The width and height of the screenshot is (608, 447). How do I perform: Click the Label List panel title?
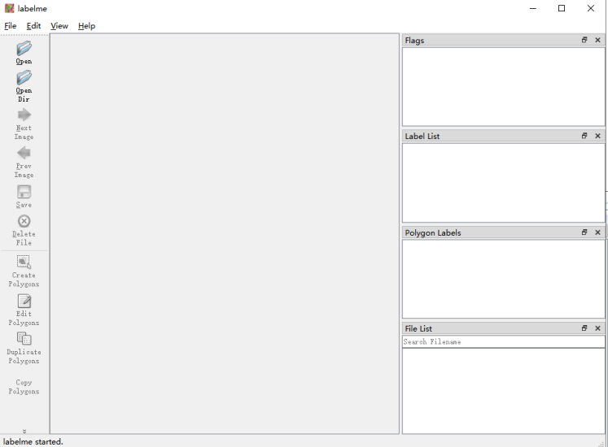(422, 136)
